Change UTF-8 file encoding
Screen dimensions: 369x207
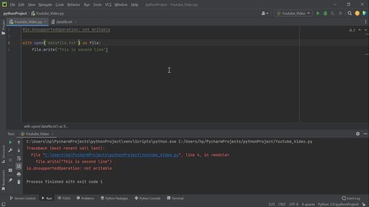(x=293, y=205)
